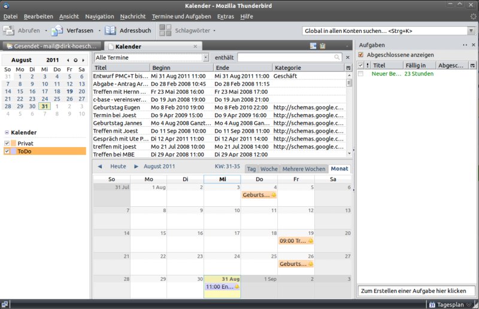Click the event list vertical scrollbar thumb
This screenshot has width=479, height=309.
(349, 82)
